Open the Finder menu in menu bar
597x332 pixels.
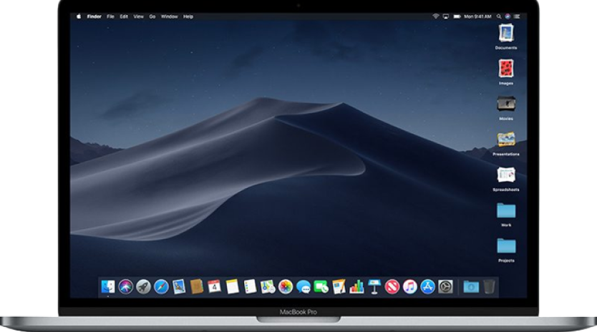[94, 16]
